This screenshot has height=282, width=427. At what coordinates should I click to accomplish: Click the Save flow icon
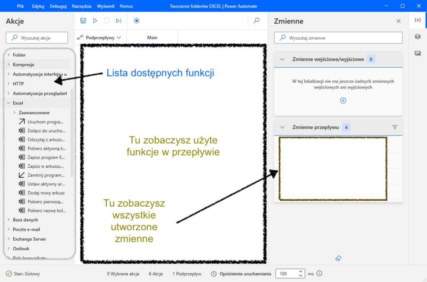[83, 20]
